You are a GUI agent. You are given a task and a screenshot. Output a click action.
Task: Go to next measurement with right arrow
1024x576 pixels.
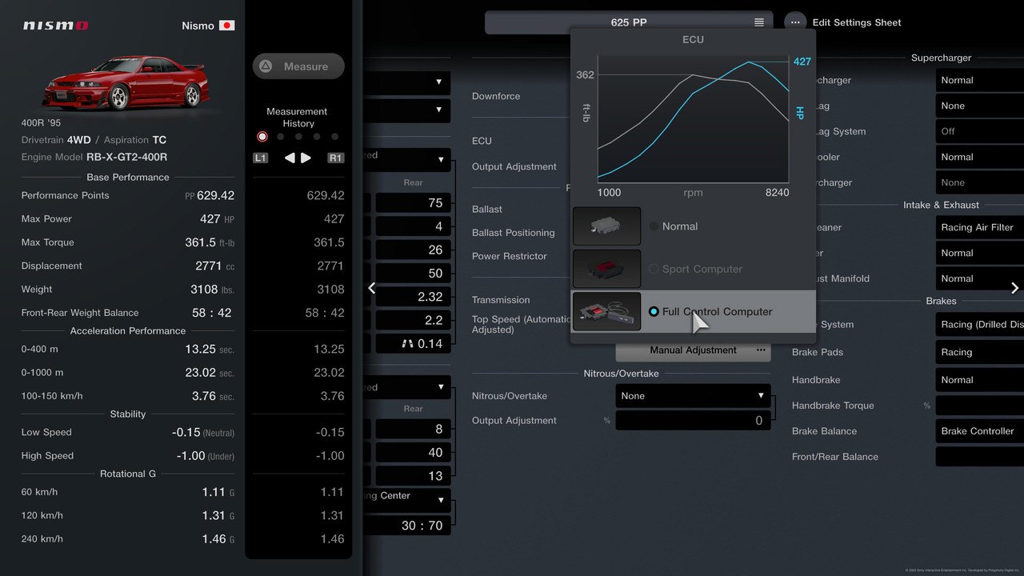pyautogui.click(x=306, y=158)
